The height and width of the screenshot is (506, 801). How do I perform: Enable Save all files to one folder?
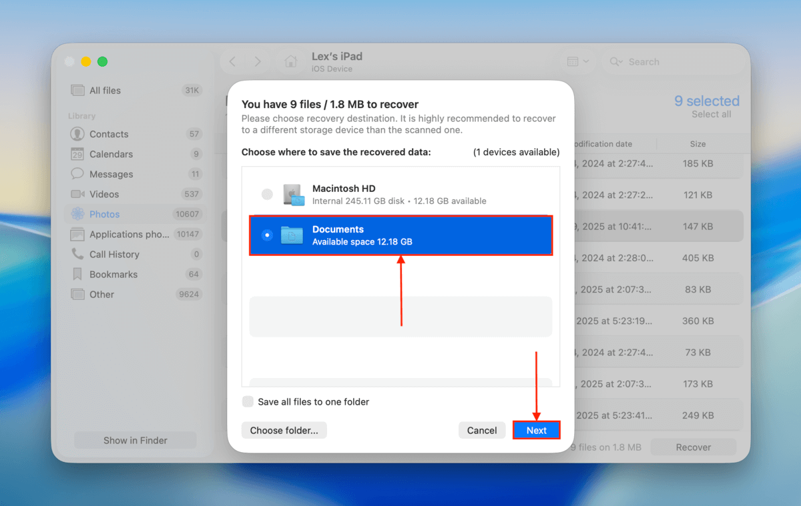click(x=248, y=402)
